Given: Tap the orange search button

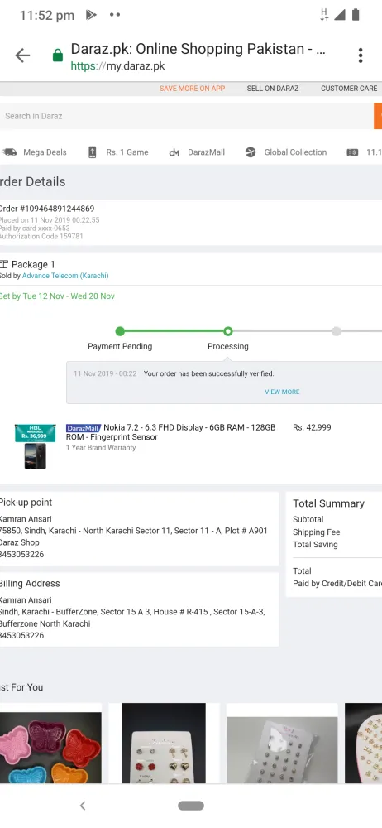Looking at the screenshot, I should point(378,116).
